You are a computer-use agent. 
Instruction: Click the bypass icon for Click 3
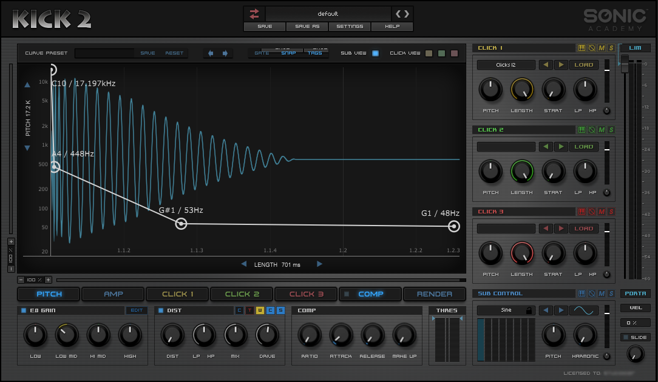click(x=592, y=212)
